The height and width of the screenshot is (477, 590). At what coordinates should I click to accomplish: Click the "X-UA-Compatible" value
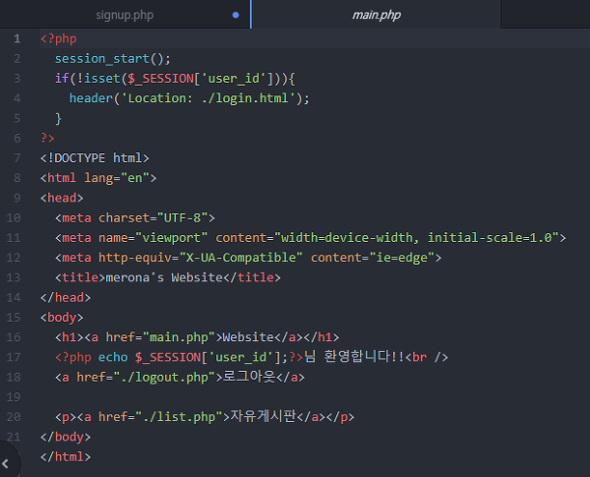(241, 258)
